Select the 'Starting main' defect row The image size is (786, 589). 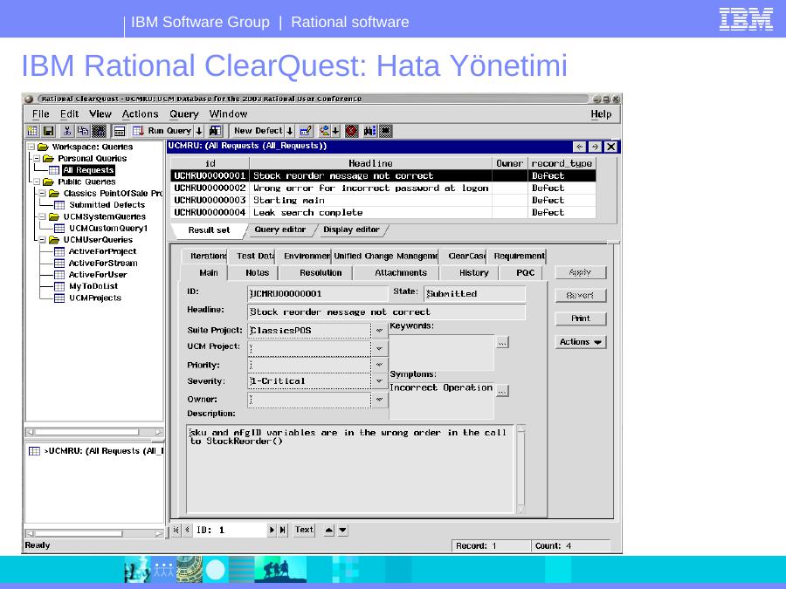tap(383, 201)
